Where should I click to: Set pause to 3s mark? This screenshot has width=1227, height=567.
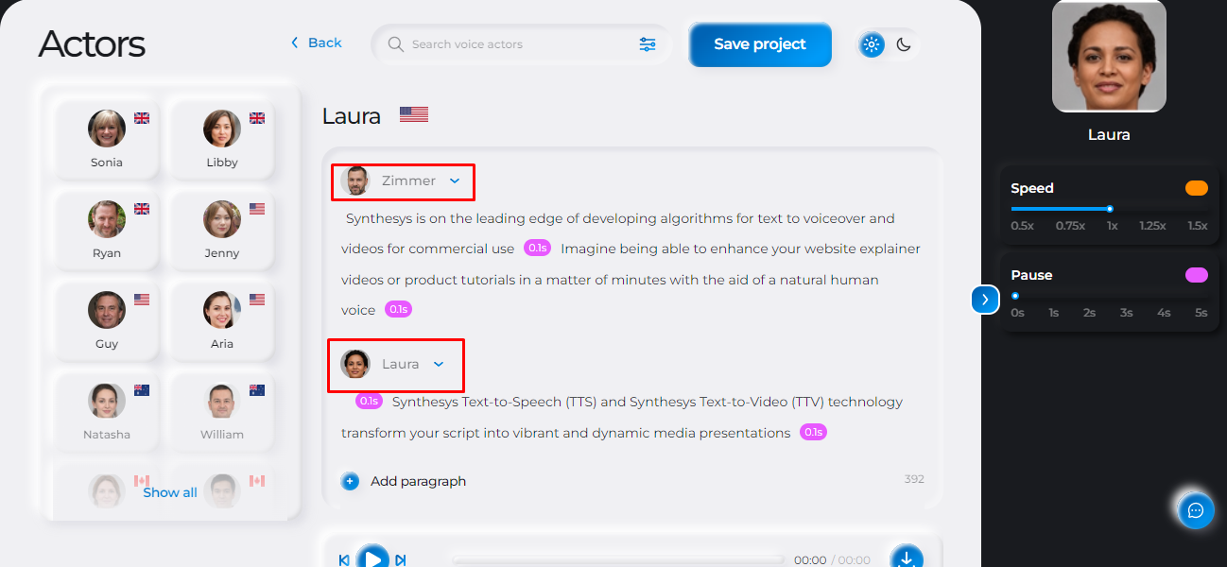(1127, 313)
